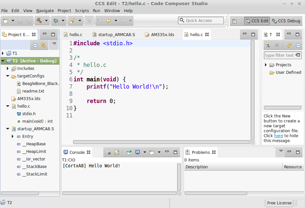Start debug with the bug icon

[x=56, y=21]
